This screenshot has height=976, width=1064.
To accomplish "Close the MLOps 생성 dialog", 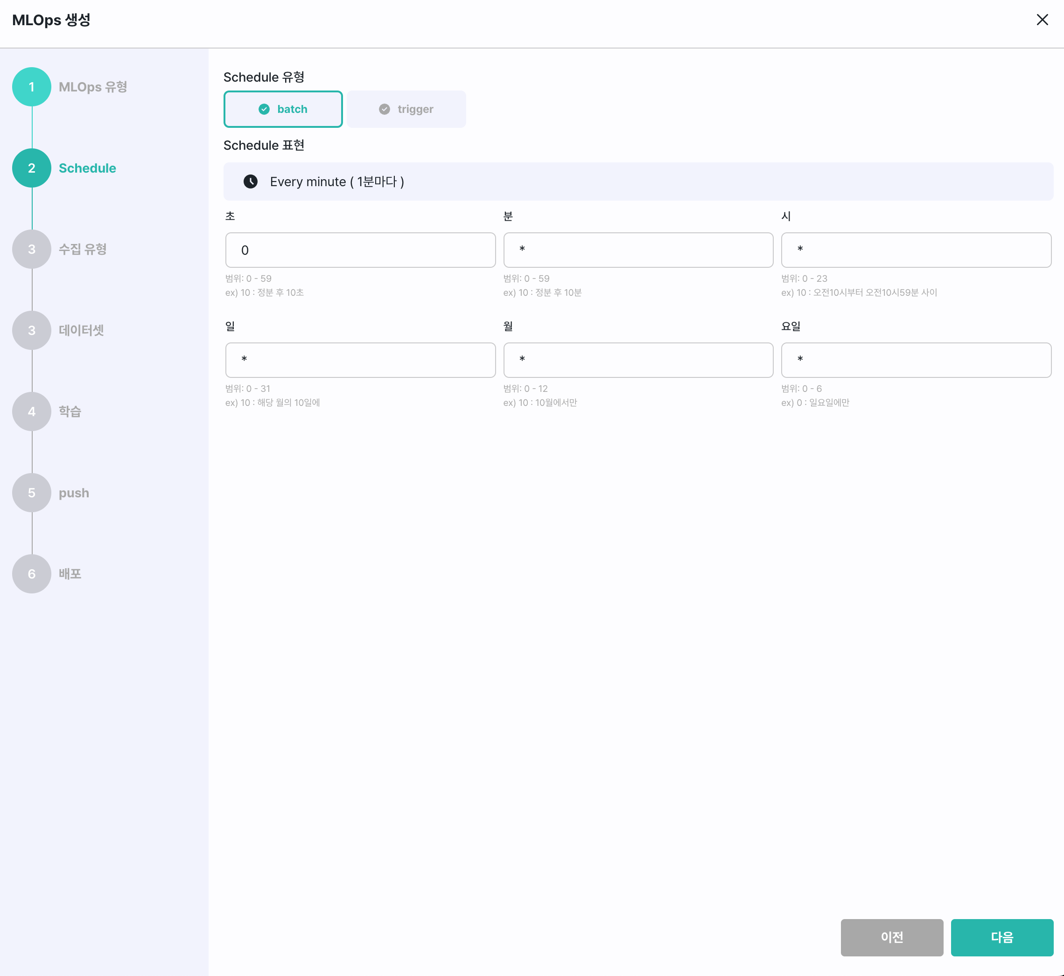I will pos(1042,20).
